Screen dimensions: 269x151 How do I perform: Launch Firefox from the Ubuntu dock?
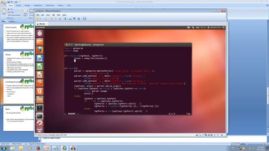(x=40, y=50)
